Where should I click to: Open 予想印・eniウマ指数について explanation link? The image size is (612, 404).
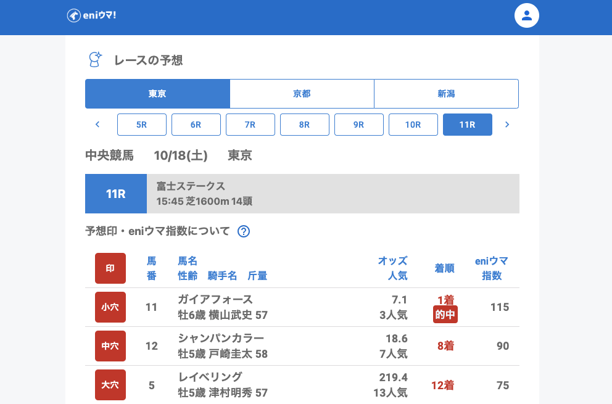pos(157,231)
